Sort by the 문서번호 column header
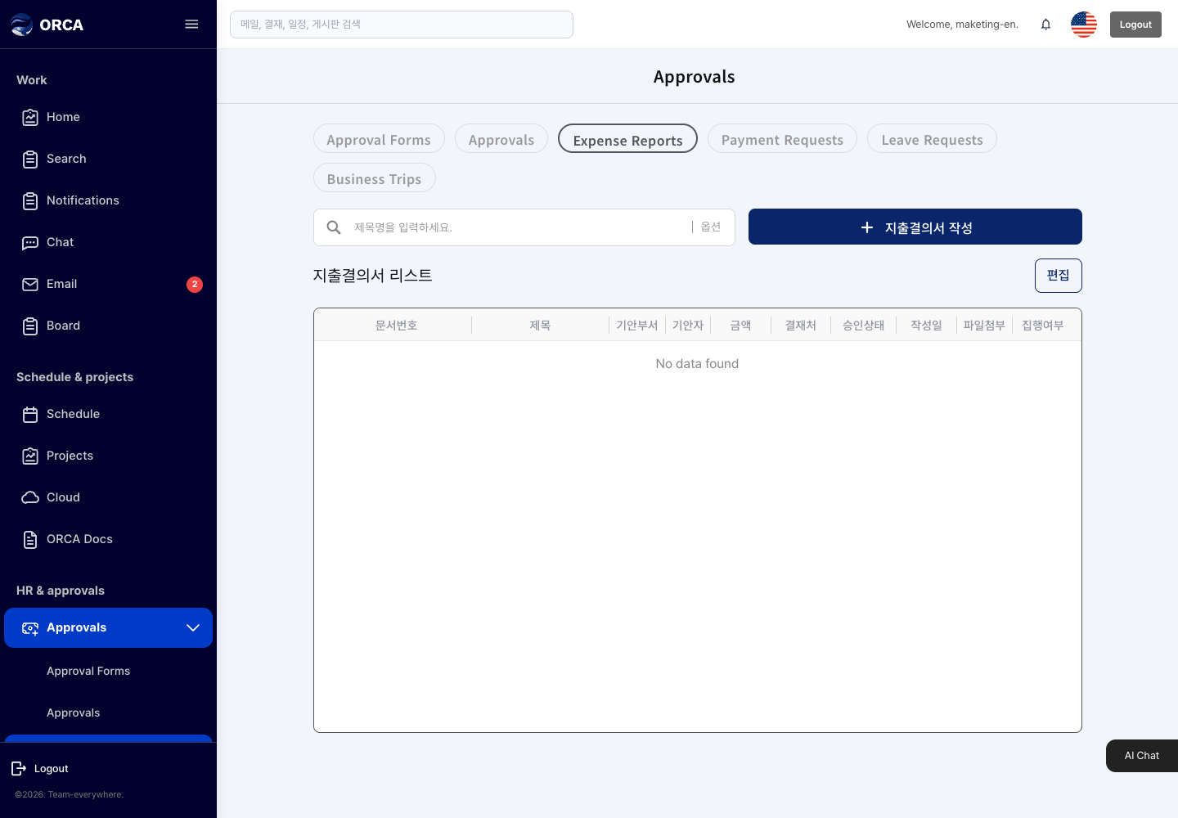This screenshot has width=1178, height=818. [396, 326]
